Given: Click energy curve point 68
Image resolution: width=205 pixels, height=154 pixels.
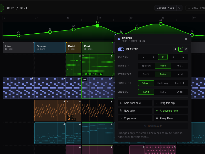Looking at the screenshot, I should click(137, 28).
